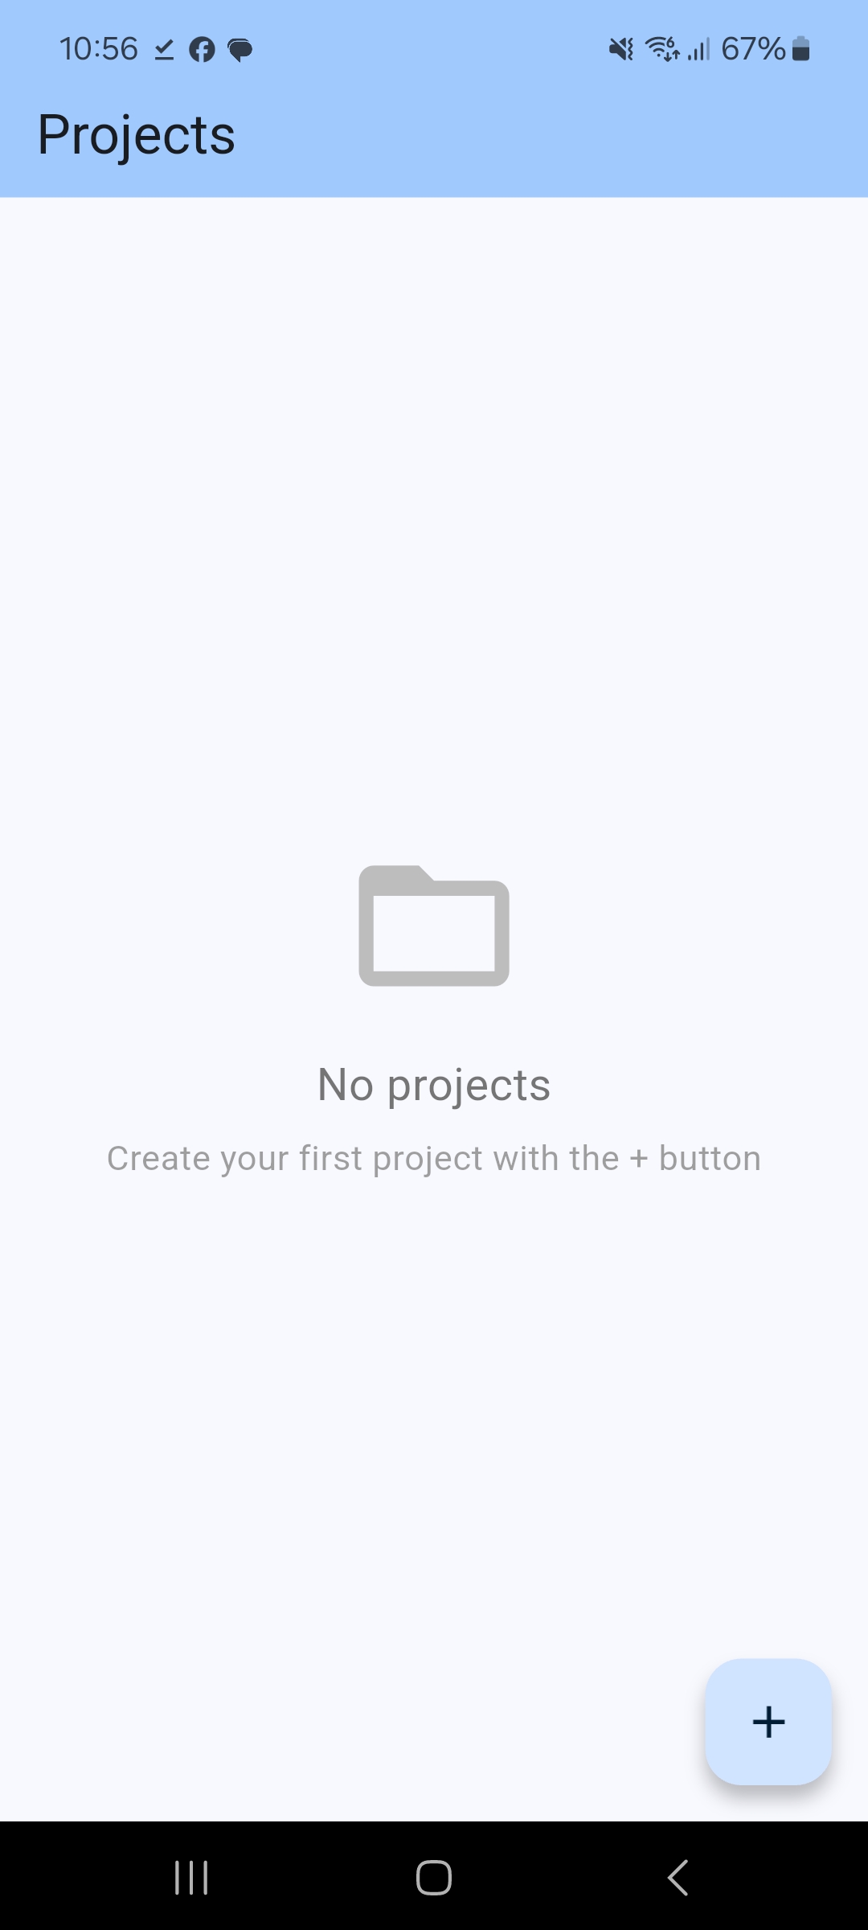The height and width of the screenshot is (1930, 868).
Task: Go back using the navigation arrow
Action: tap(678, 1878)
